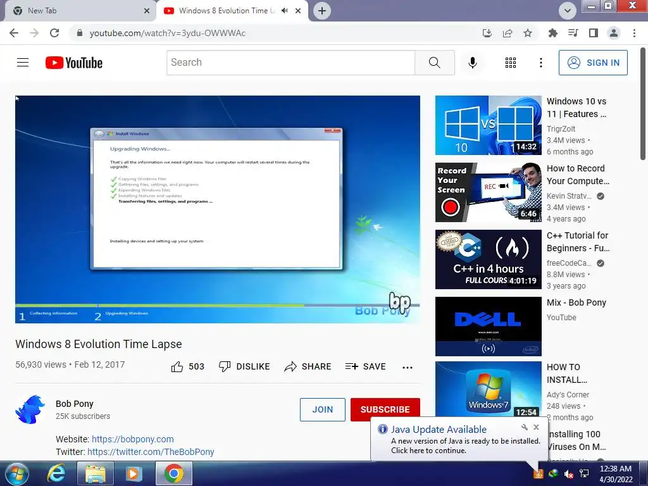Open Java balloon options wrench icon
Screen dimensions: 648x486
pos(525,427)
